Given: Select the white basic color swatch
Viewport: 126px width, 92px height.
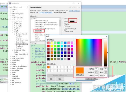Looking at the screenshot, I should point(72,59).
